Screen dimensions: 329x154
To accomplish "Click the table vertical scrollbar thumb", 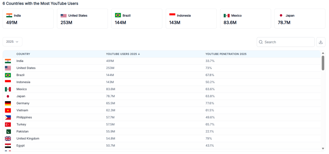I will [323, 63].
